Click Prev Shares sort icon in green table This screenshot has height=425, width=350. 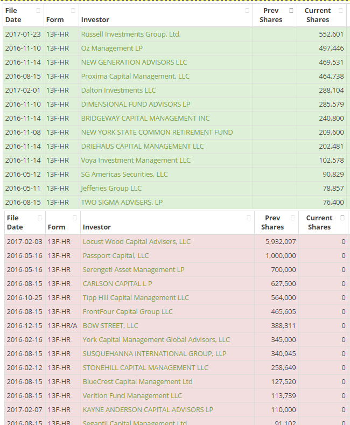[x=291, y=11]
